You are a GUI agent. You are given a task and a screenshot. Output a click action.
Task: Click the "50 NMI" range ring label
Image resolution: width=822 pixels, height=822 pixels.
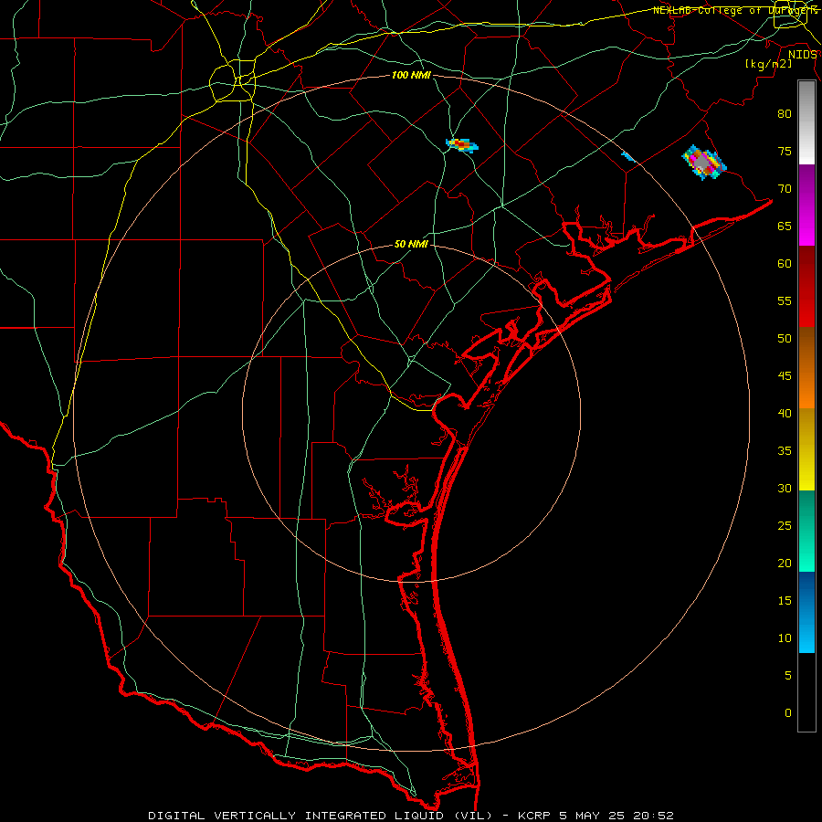[x=411, y=244]
